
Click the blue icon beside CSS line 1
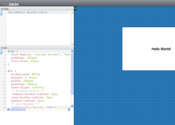(1, 52)
